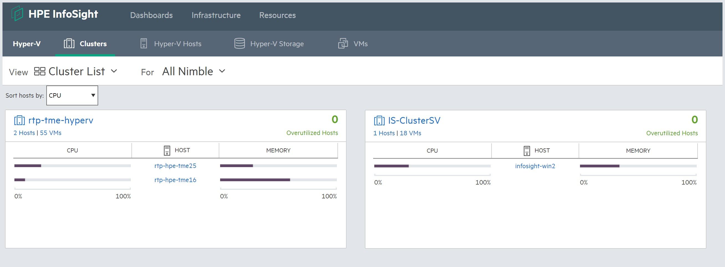Open the Dashboards menu
Viewport: 725px width, 267px height.
click(151, 15)
